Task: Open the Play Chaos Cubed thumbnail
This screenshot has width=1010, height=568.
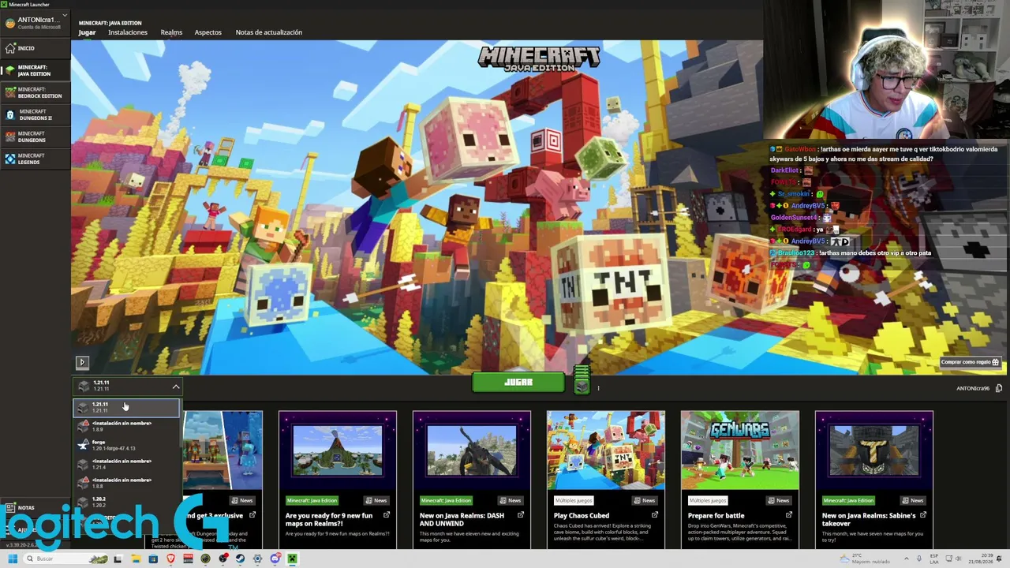Action: click(606, 451)
